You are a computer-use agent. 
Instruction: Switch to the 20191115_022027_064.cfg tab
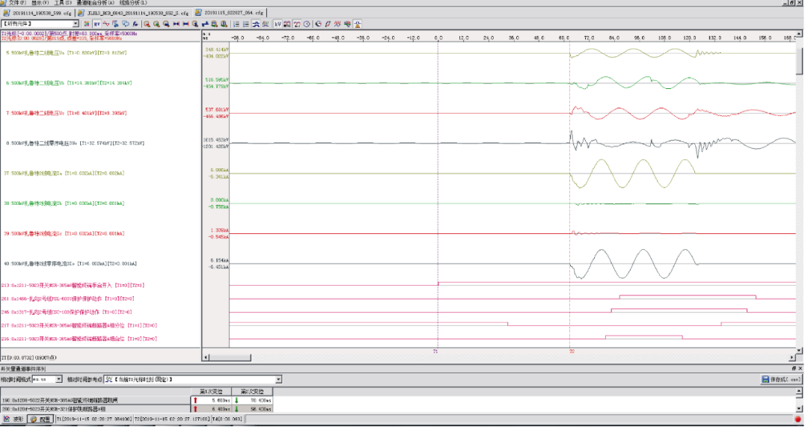coord(230,13)
